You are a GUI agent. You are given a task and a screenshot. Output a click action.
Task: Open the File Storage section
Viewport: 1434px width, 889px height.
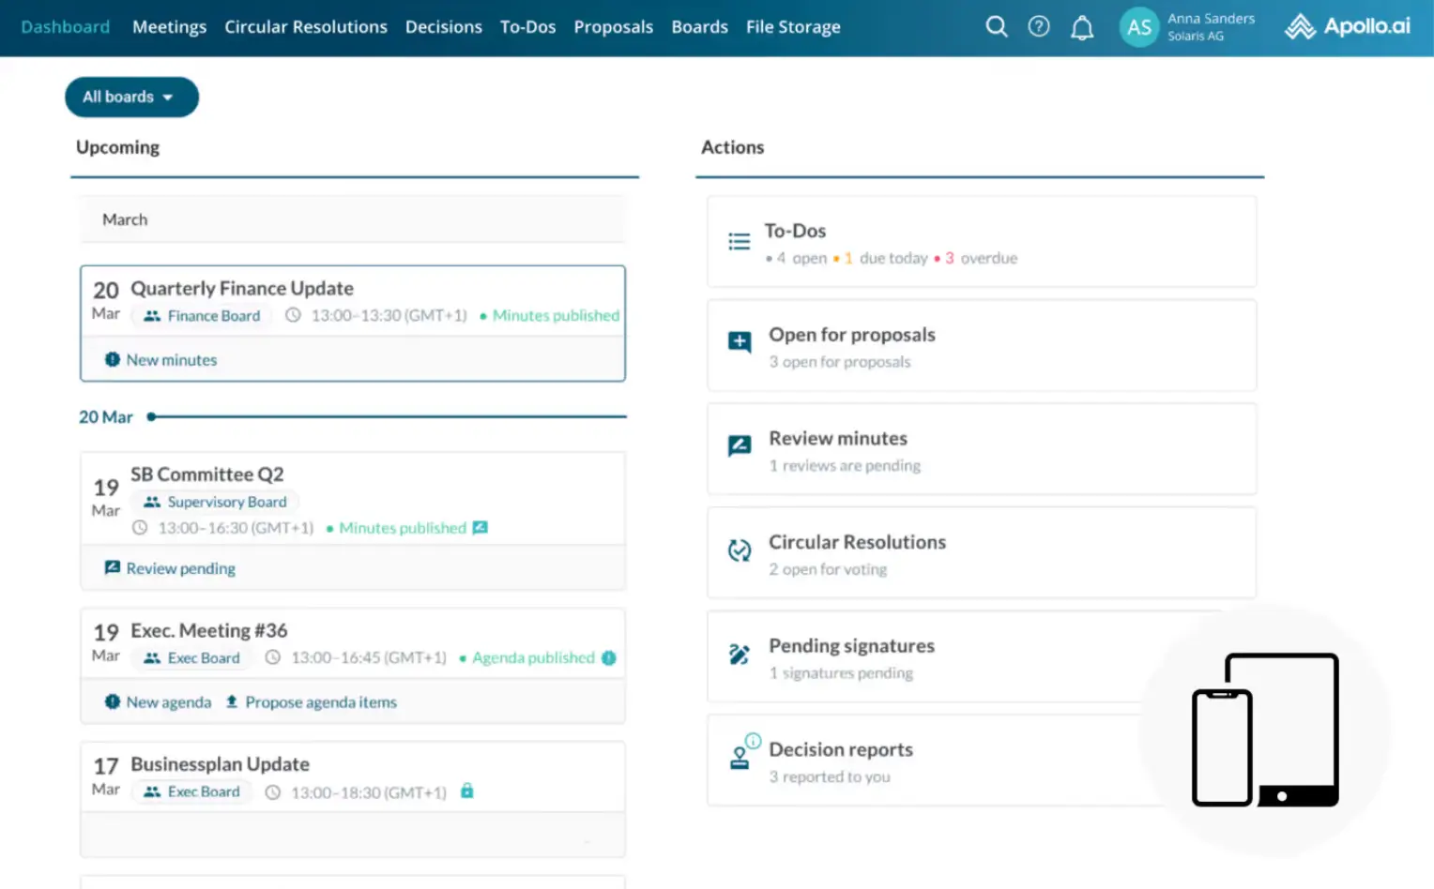[793, 26]
